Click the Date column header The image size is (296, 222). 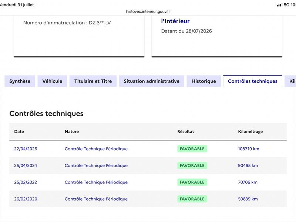click(x=19, y=132)
